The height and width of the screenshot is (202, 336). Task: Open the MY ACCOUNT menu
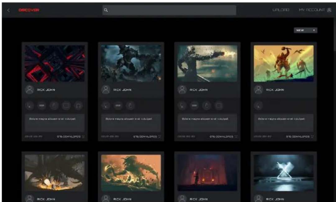point(312,10)
